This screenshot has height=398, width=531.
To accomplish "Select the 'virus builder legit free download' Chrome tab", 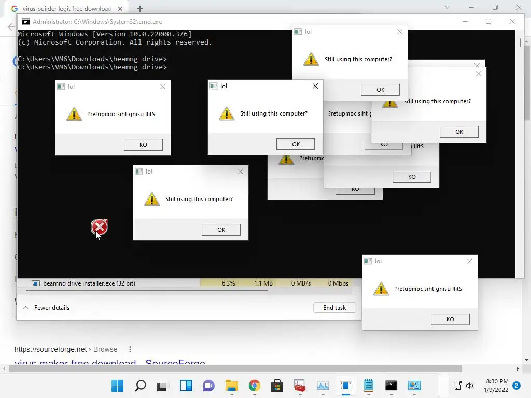I will (x=67, y=9).
